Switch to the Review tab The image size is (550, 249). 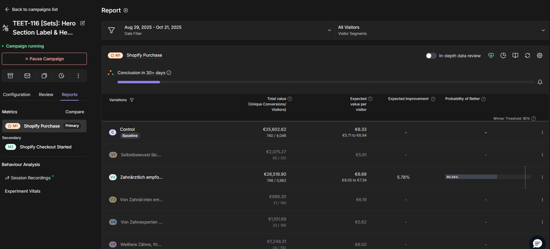pyautogui.click(x=46, y=95)
